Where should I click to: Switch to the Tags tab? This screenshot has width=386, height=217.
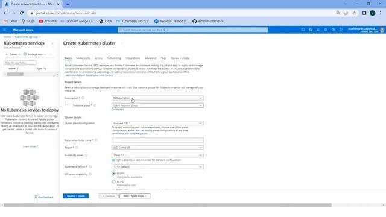pyautogui.click(x=163, y=58)
